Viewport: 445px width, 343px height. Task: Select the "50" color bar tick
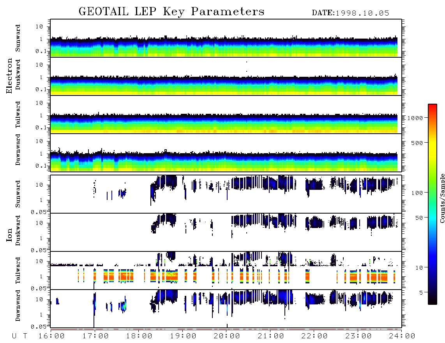pos(419,218)
